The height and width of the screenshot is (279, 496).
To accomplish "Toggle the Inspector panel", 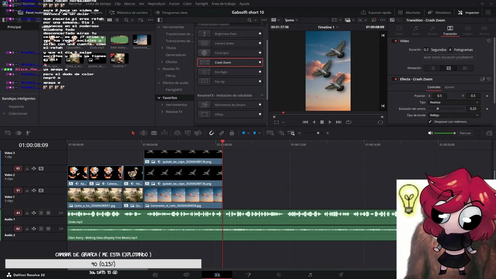I will (x=468, y=12).
